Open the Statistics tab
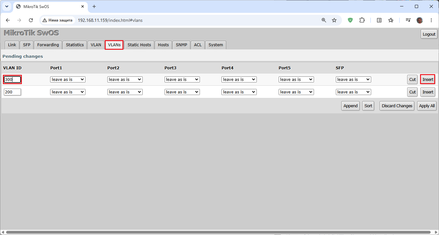This screenshot has height=235, width=439. (x=75, y=45)
